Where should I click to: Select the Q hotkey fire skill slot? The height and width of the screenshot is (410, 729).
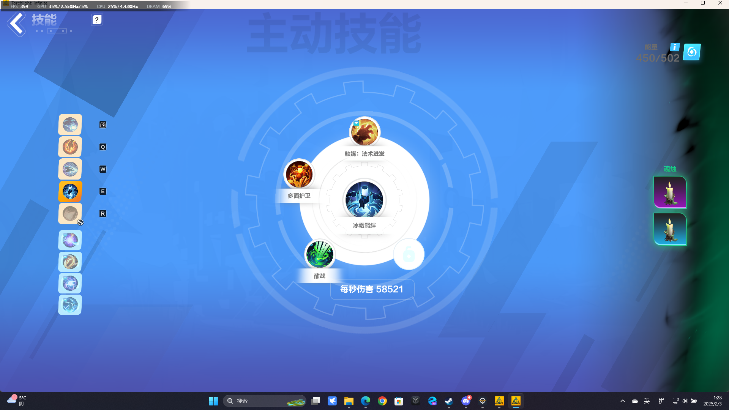pos(70,147)
